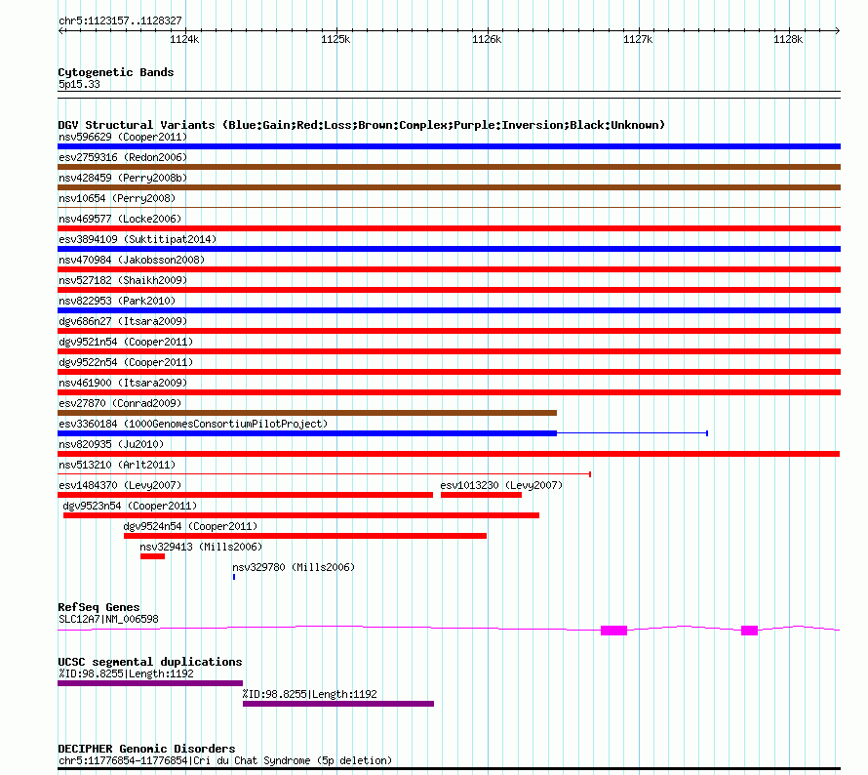This screenshot has height=775, width=868.
Task: Open nsv820935 (Ju2010) variant label
Action: (111, 444)
